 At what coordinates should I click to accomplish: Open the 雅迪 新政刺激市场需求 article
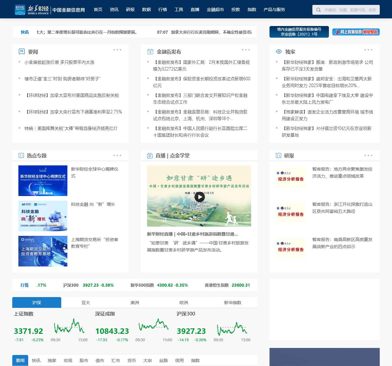coord(327,66)
